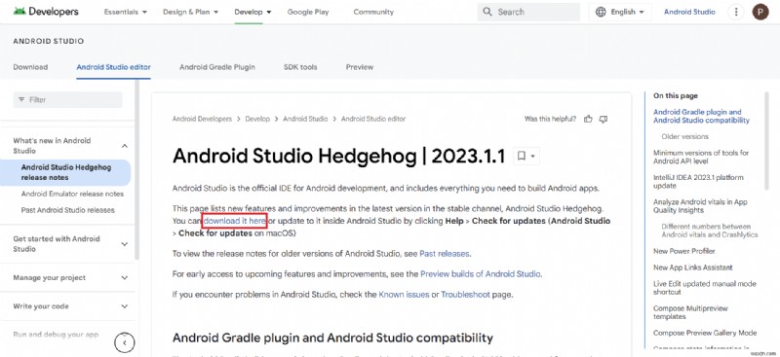Viewport: 780px width, 357px height.
Task: Open the bookmark dropdown arrow
Action: point(532,157)
